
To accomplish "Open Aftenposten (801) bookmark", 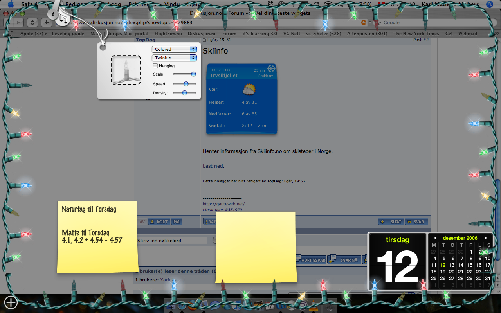I will [367, 34].
